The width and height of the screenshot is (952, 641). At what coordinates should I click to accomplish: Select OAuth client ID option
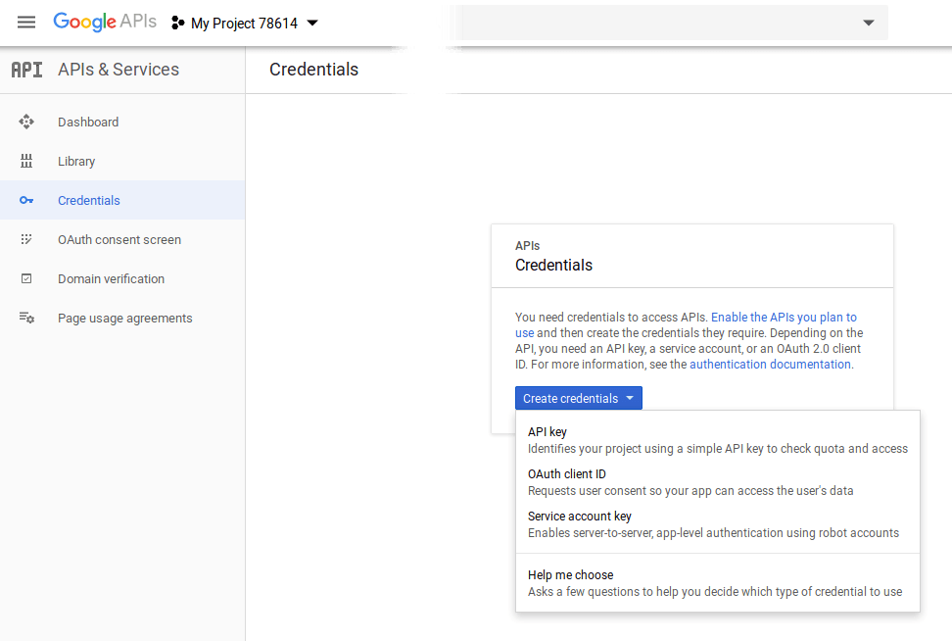click(567, 474)
